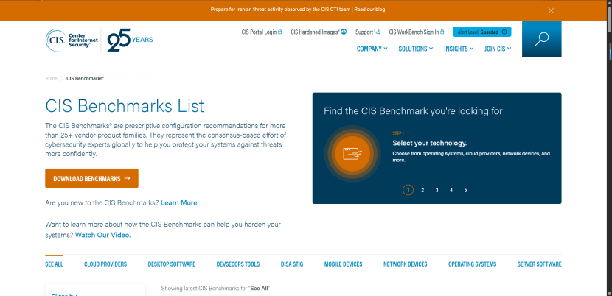This screenshot has width=612, height=296.
Task: Switch to the CLOUD PROVIDERS tab
Action: pos(105,264)
